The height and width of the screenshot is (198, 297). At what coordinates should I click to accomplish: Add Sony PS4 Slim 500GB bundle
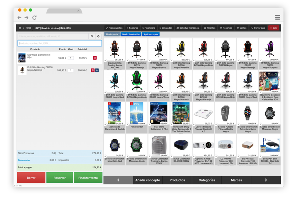[270, 150]
